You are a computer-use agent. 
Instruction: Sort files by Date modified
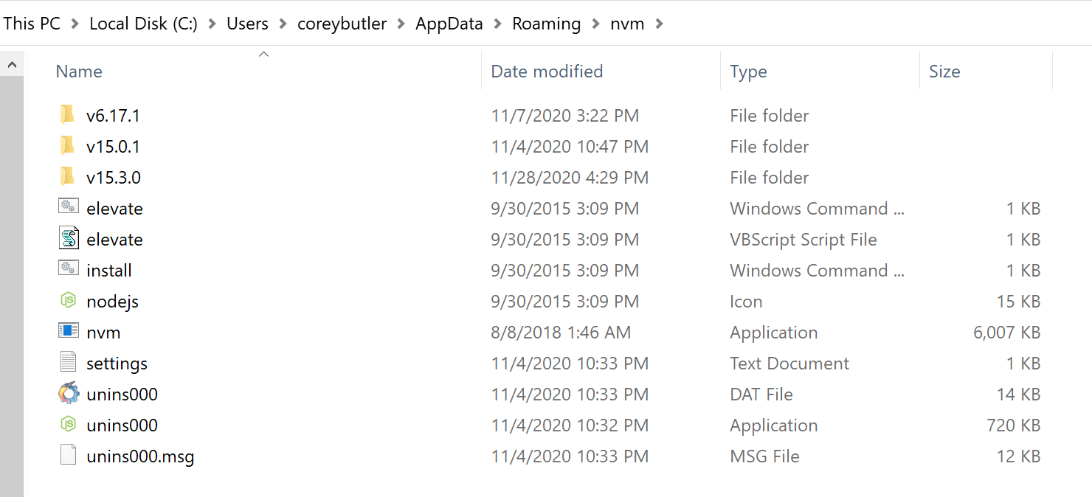click(x=546, y=71)
